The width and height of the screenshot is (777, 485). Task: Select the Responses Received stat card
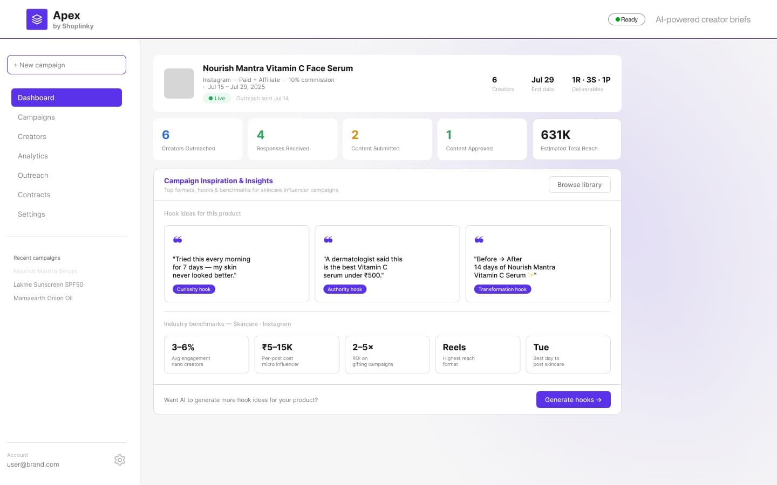292,139
